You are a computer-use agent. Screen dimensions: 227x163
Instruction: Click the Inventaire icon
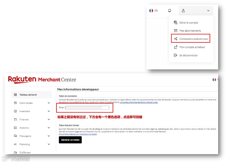(15, 111)
